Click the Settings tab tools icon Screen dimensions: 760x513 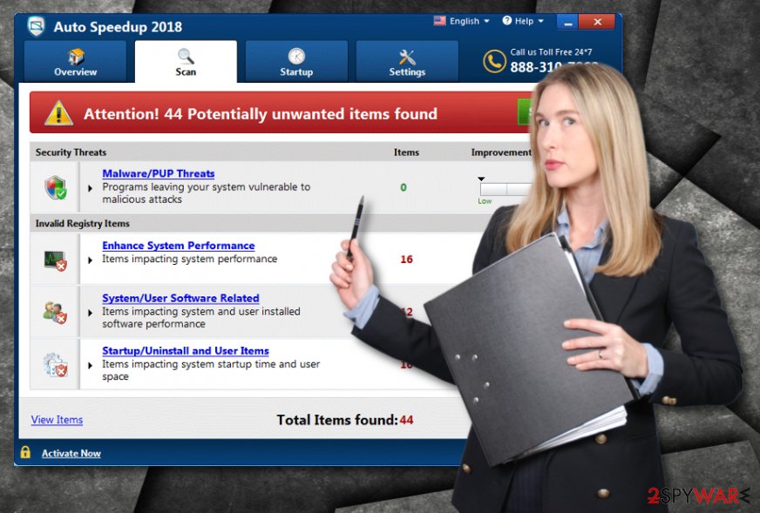pos(407,57)
